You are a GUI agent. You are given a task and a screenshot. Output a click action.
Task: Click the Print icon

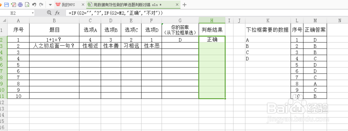click(x=20, y=5)
